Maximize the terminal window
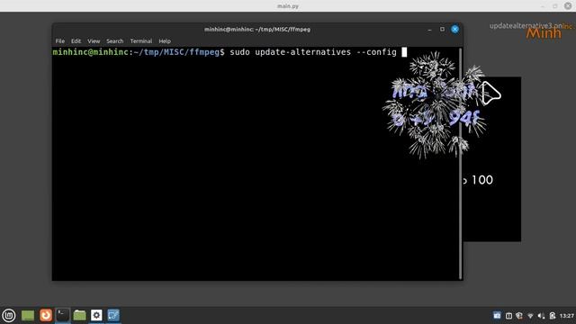The height and width of the screenshot is (324, 576). click(442, 30)
